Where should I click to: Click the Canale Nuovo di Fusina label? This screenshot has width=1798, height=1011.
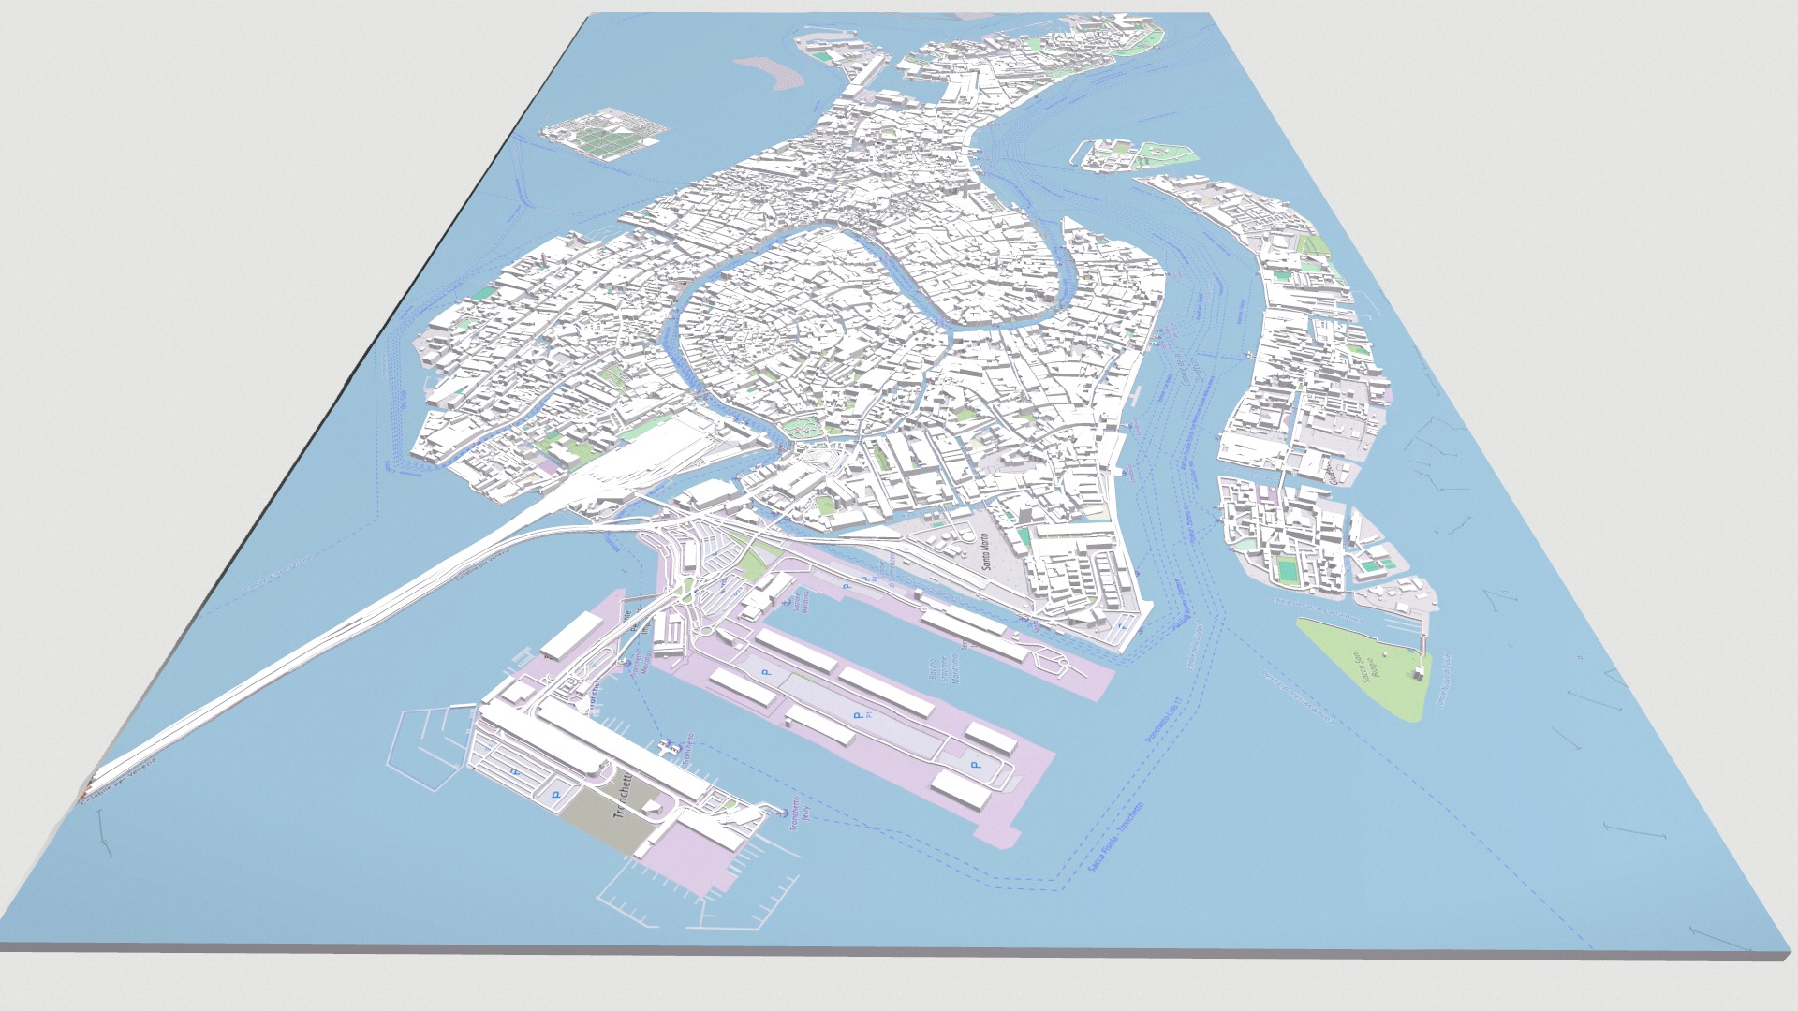point(1443,681)
